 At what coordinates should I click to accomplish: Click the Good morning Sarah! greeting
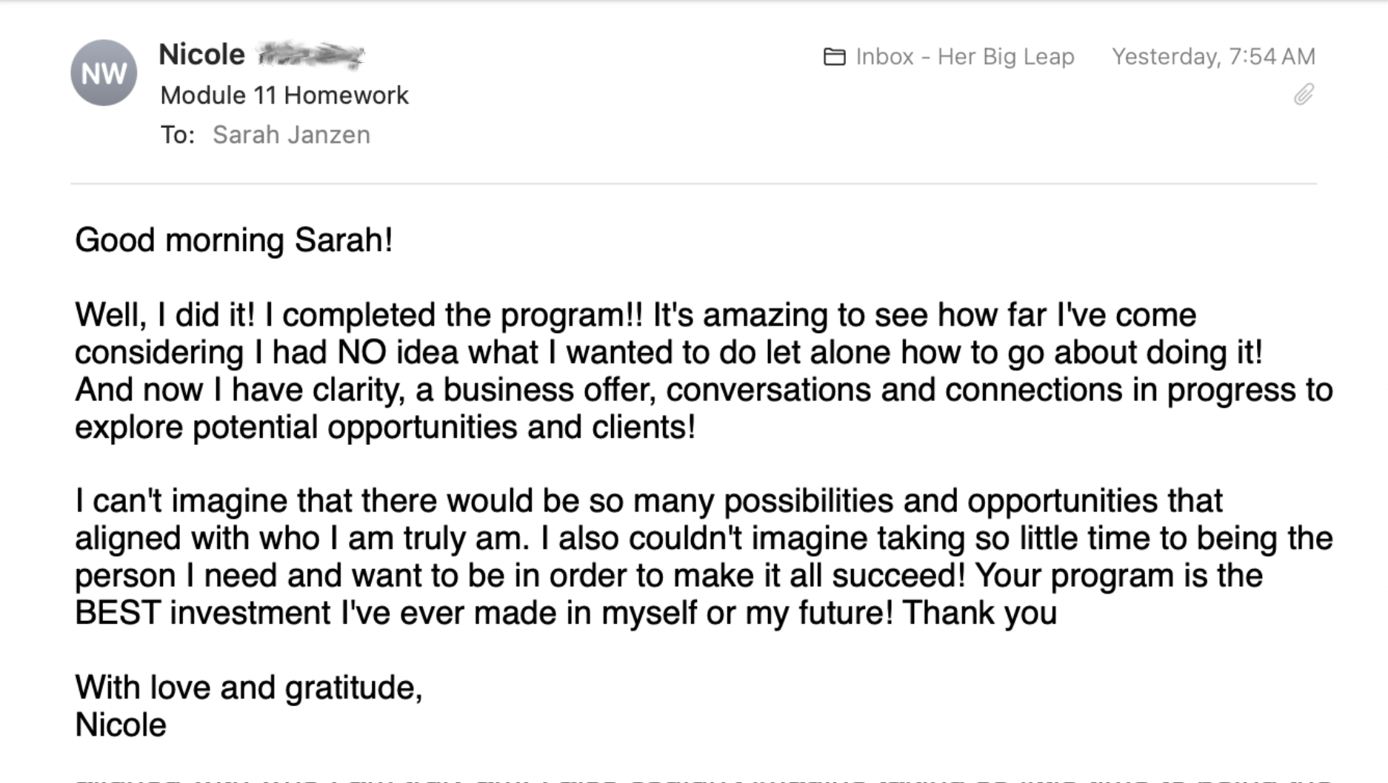[234, 241]
